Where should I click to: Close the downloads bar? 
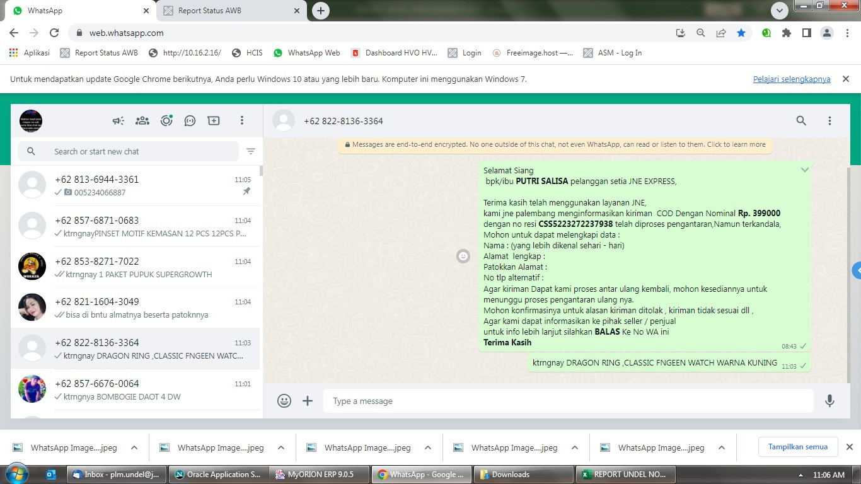pyautogui.click(x=849, y=447)
